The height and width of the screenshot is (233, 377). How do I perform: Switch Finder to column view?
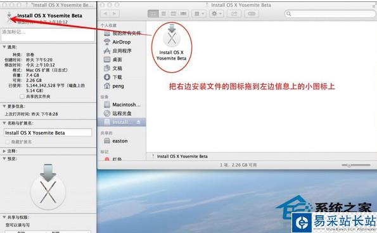(174, 13)
